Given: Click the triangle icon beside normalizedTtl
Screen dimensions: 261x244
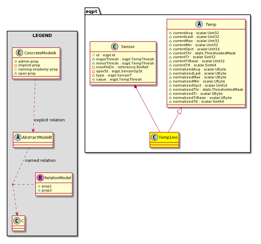Looking at the screenshot, I should pos(170,101).
